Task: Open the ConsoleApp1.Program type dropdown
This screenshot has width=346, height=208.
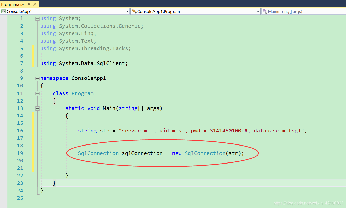Action: tap(258, 12)
